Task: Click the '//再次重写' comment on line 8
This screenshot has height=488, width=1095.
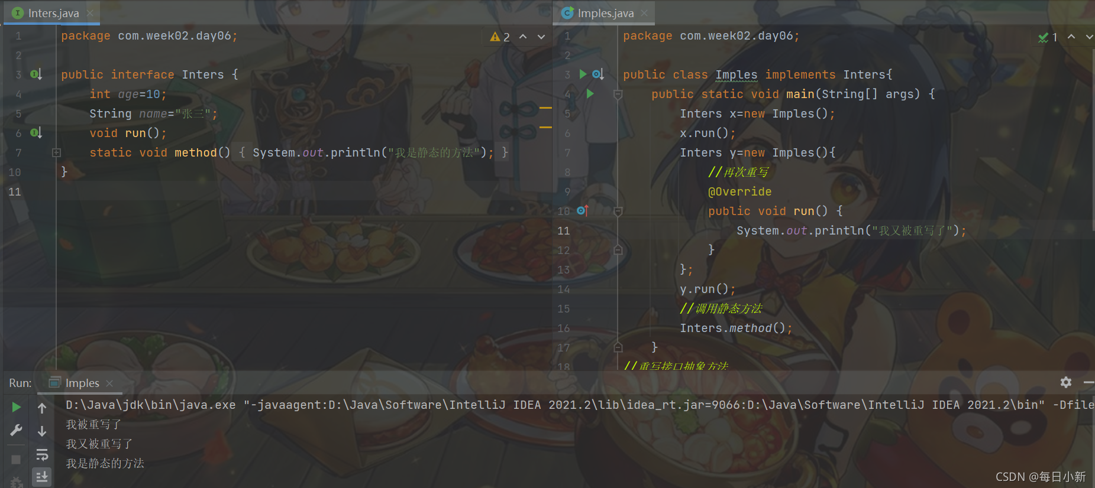Action: pyautogui.click(x=738, y=172)
